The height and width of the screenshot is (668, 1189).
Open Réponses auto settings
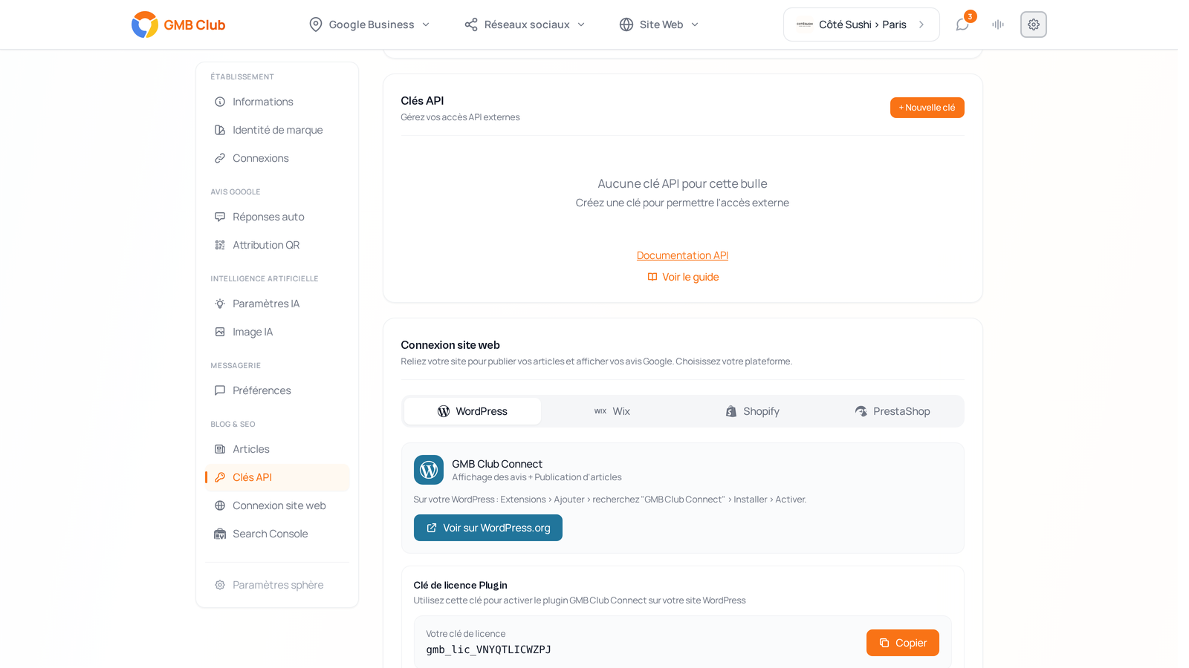277,217
